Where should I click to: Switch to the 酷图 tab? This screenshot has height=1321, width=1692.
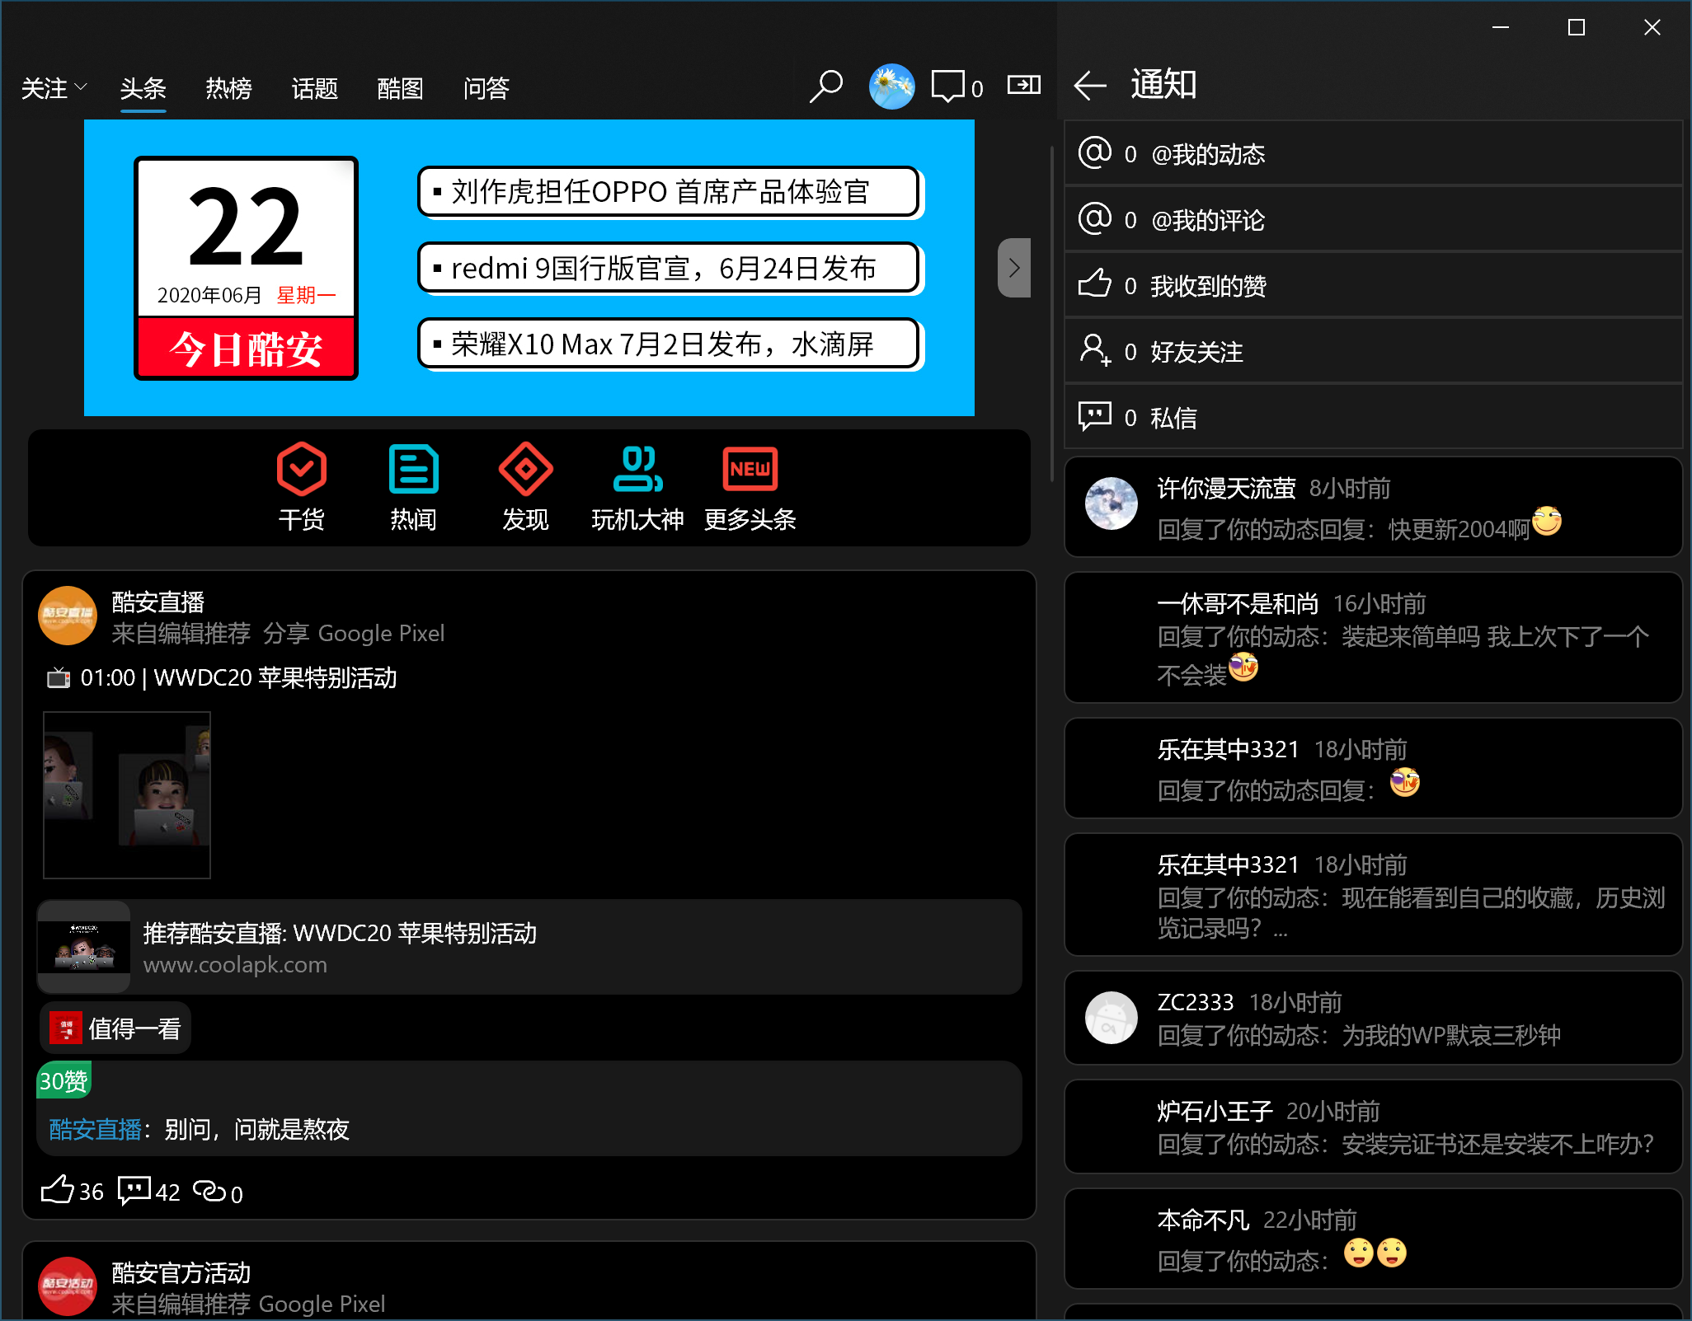(x=400, y=87)
